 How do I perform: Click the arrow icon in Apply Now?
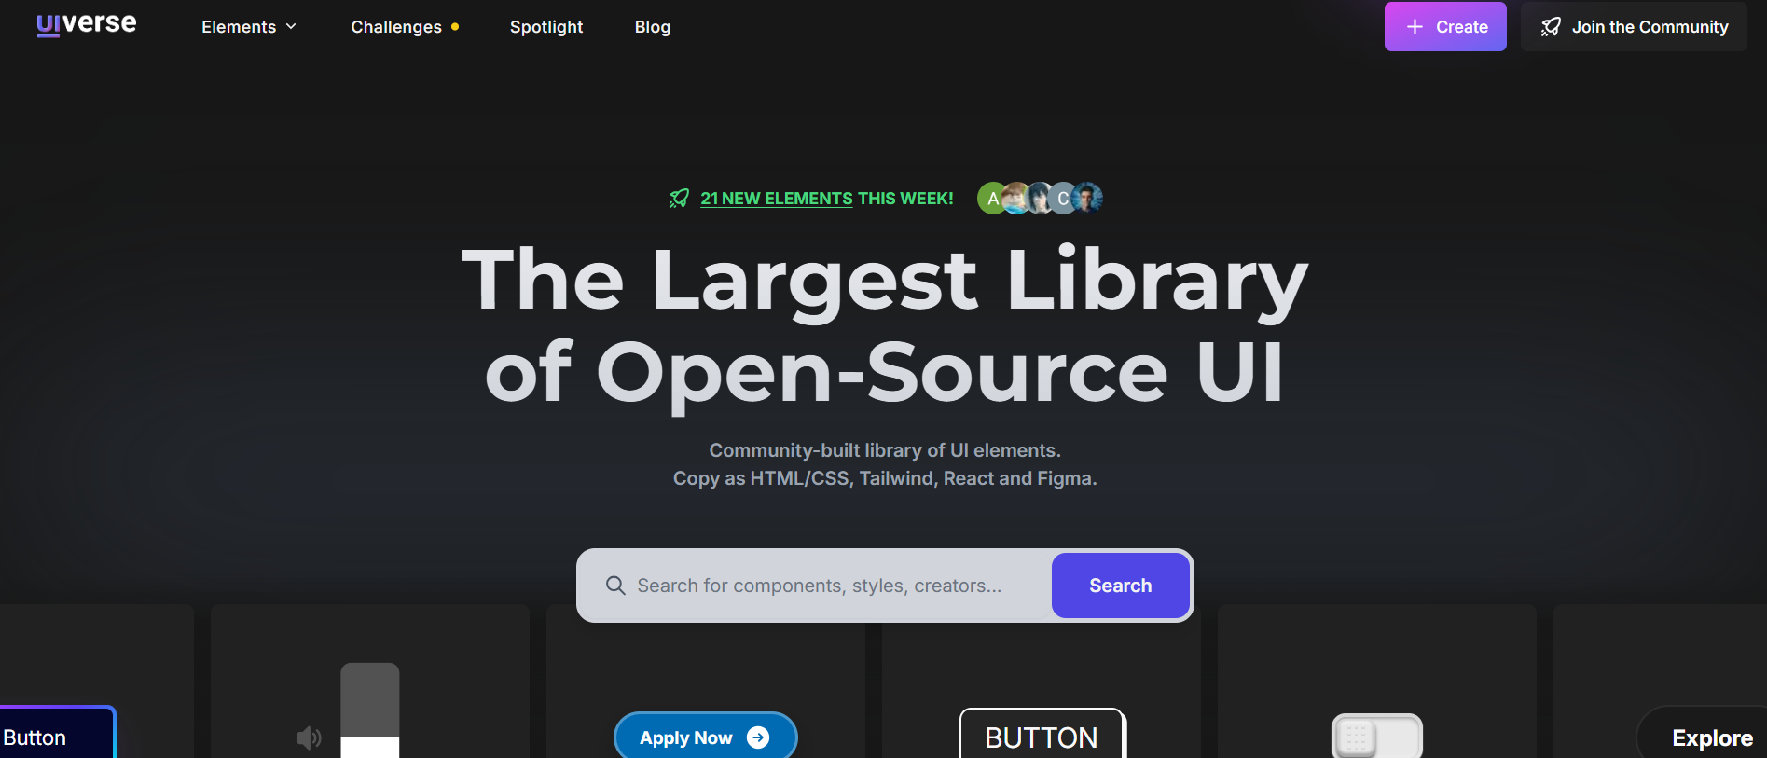[x=758, y=737]
